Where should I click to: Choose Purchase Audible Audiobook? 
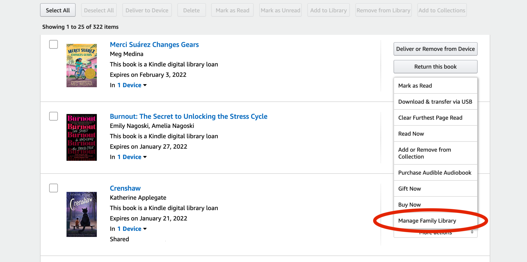[x=435, y=173]
